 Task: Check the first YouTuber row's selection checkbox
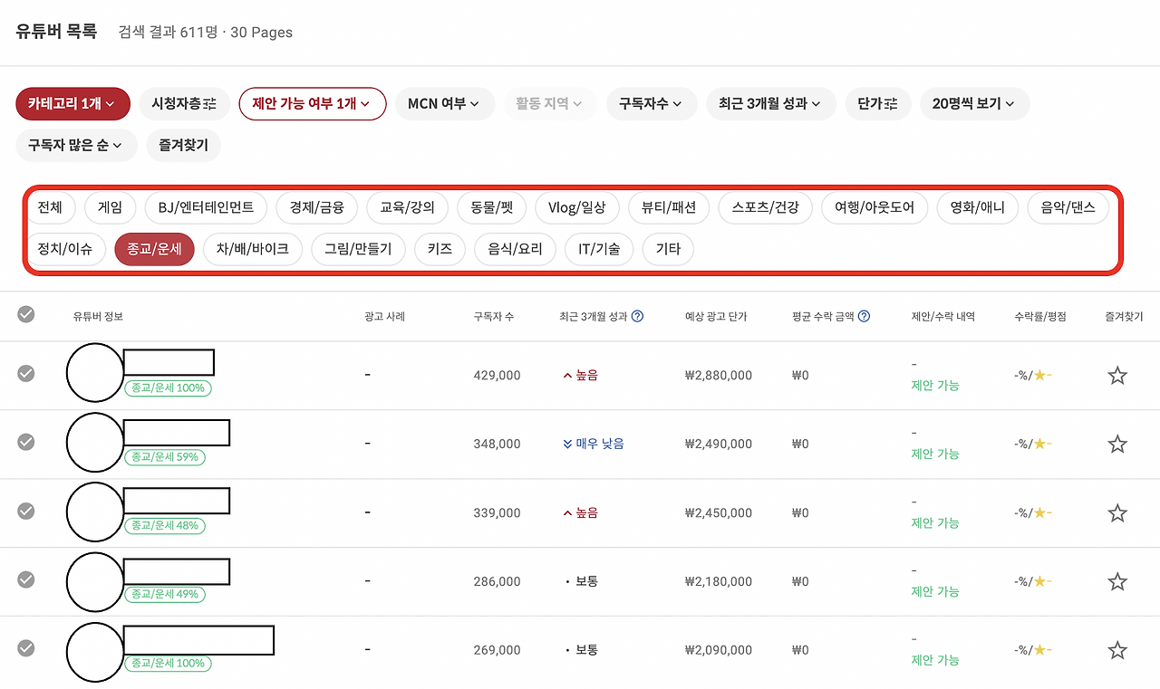tap(25, 374)
